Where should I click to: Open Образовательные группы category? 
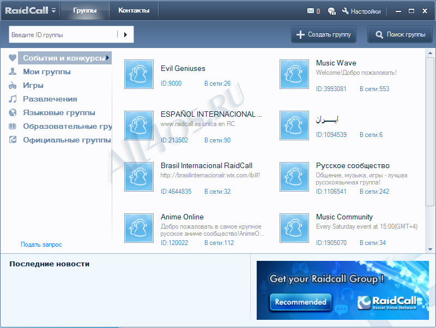[67, 126]
